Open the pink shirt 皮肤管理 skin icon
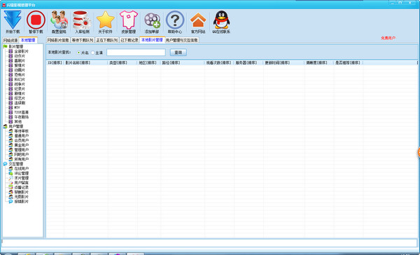Screen dimensions: 420x255 click(x=129, y=20)
